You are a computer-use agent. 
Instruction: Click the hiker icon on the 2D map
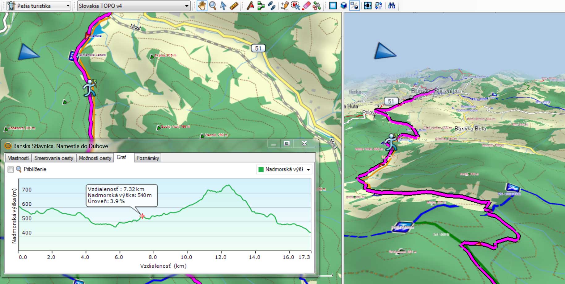point(89,88)
